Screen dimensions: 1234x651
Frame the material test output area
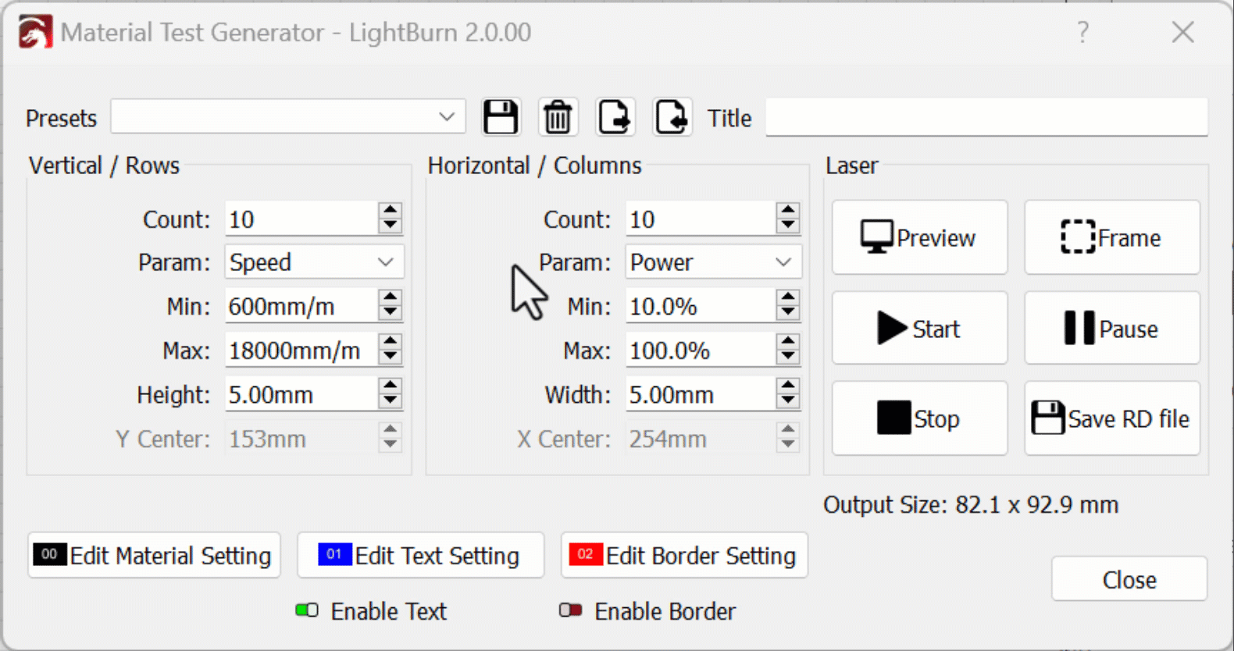tap(1111, 237)
